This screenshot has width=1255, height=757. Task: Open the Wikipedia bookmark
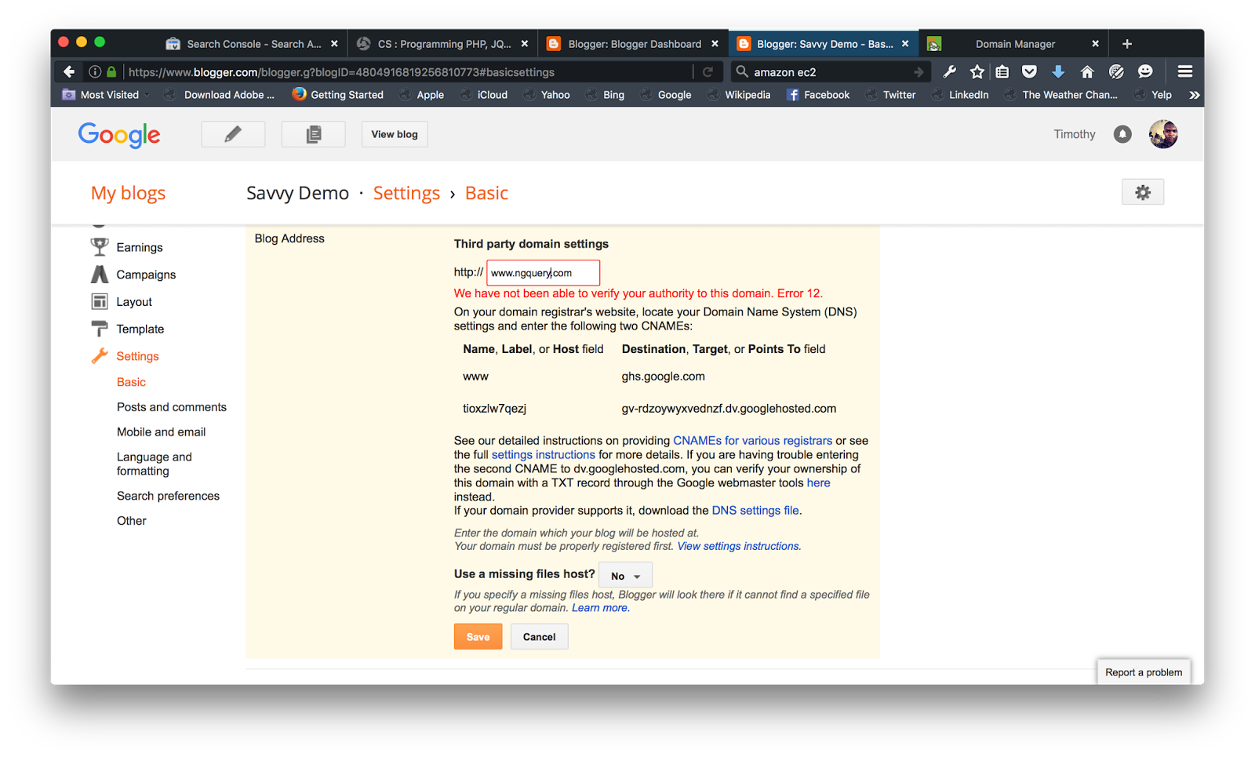739,95
